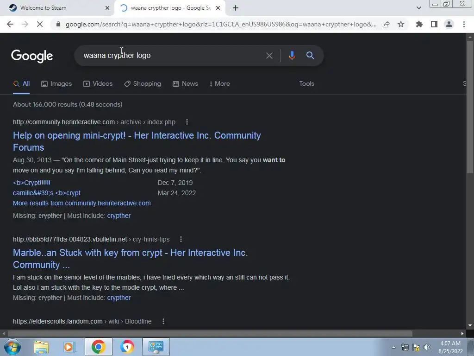The width and height of the screenshot is (474, 356).
Task: Expand the More search filters menu
Action: pyautogui.click(x=219, y=83)
